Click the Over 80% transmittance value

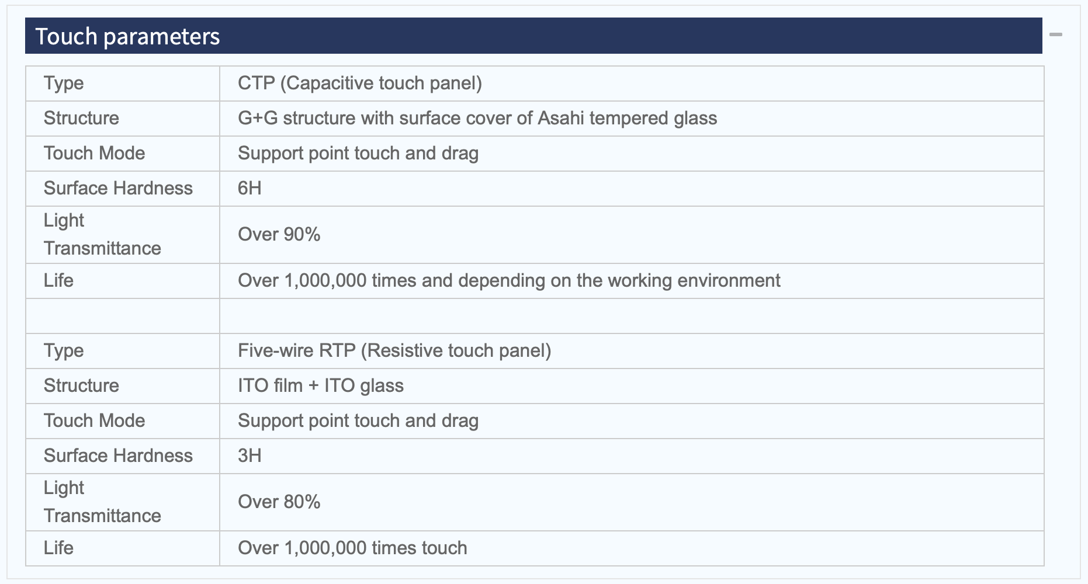pyautogui.click(x=279, y=502)
